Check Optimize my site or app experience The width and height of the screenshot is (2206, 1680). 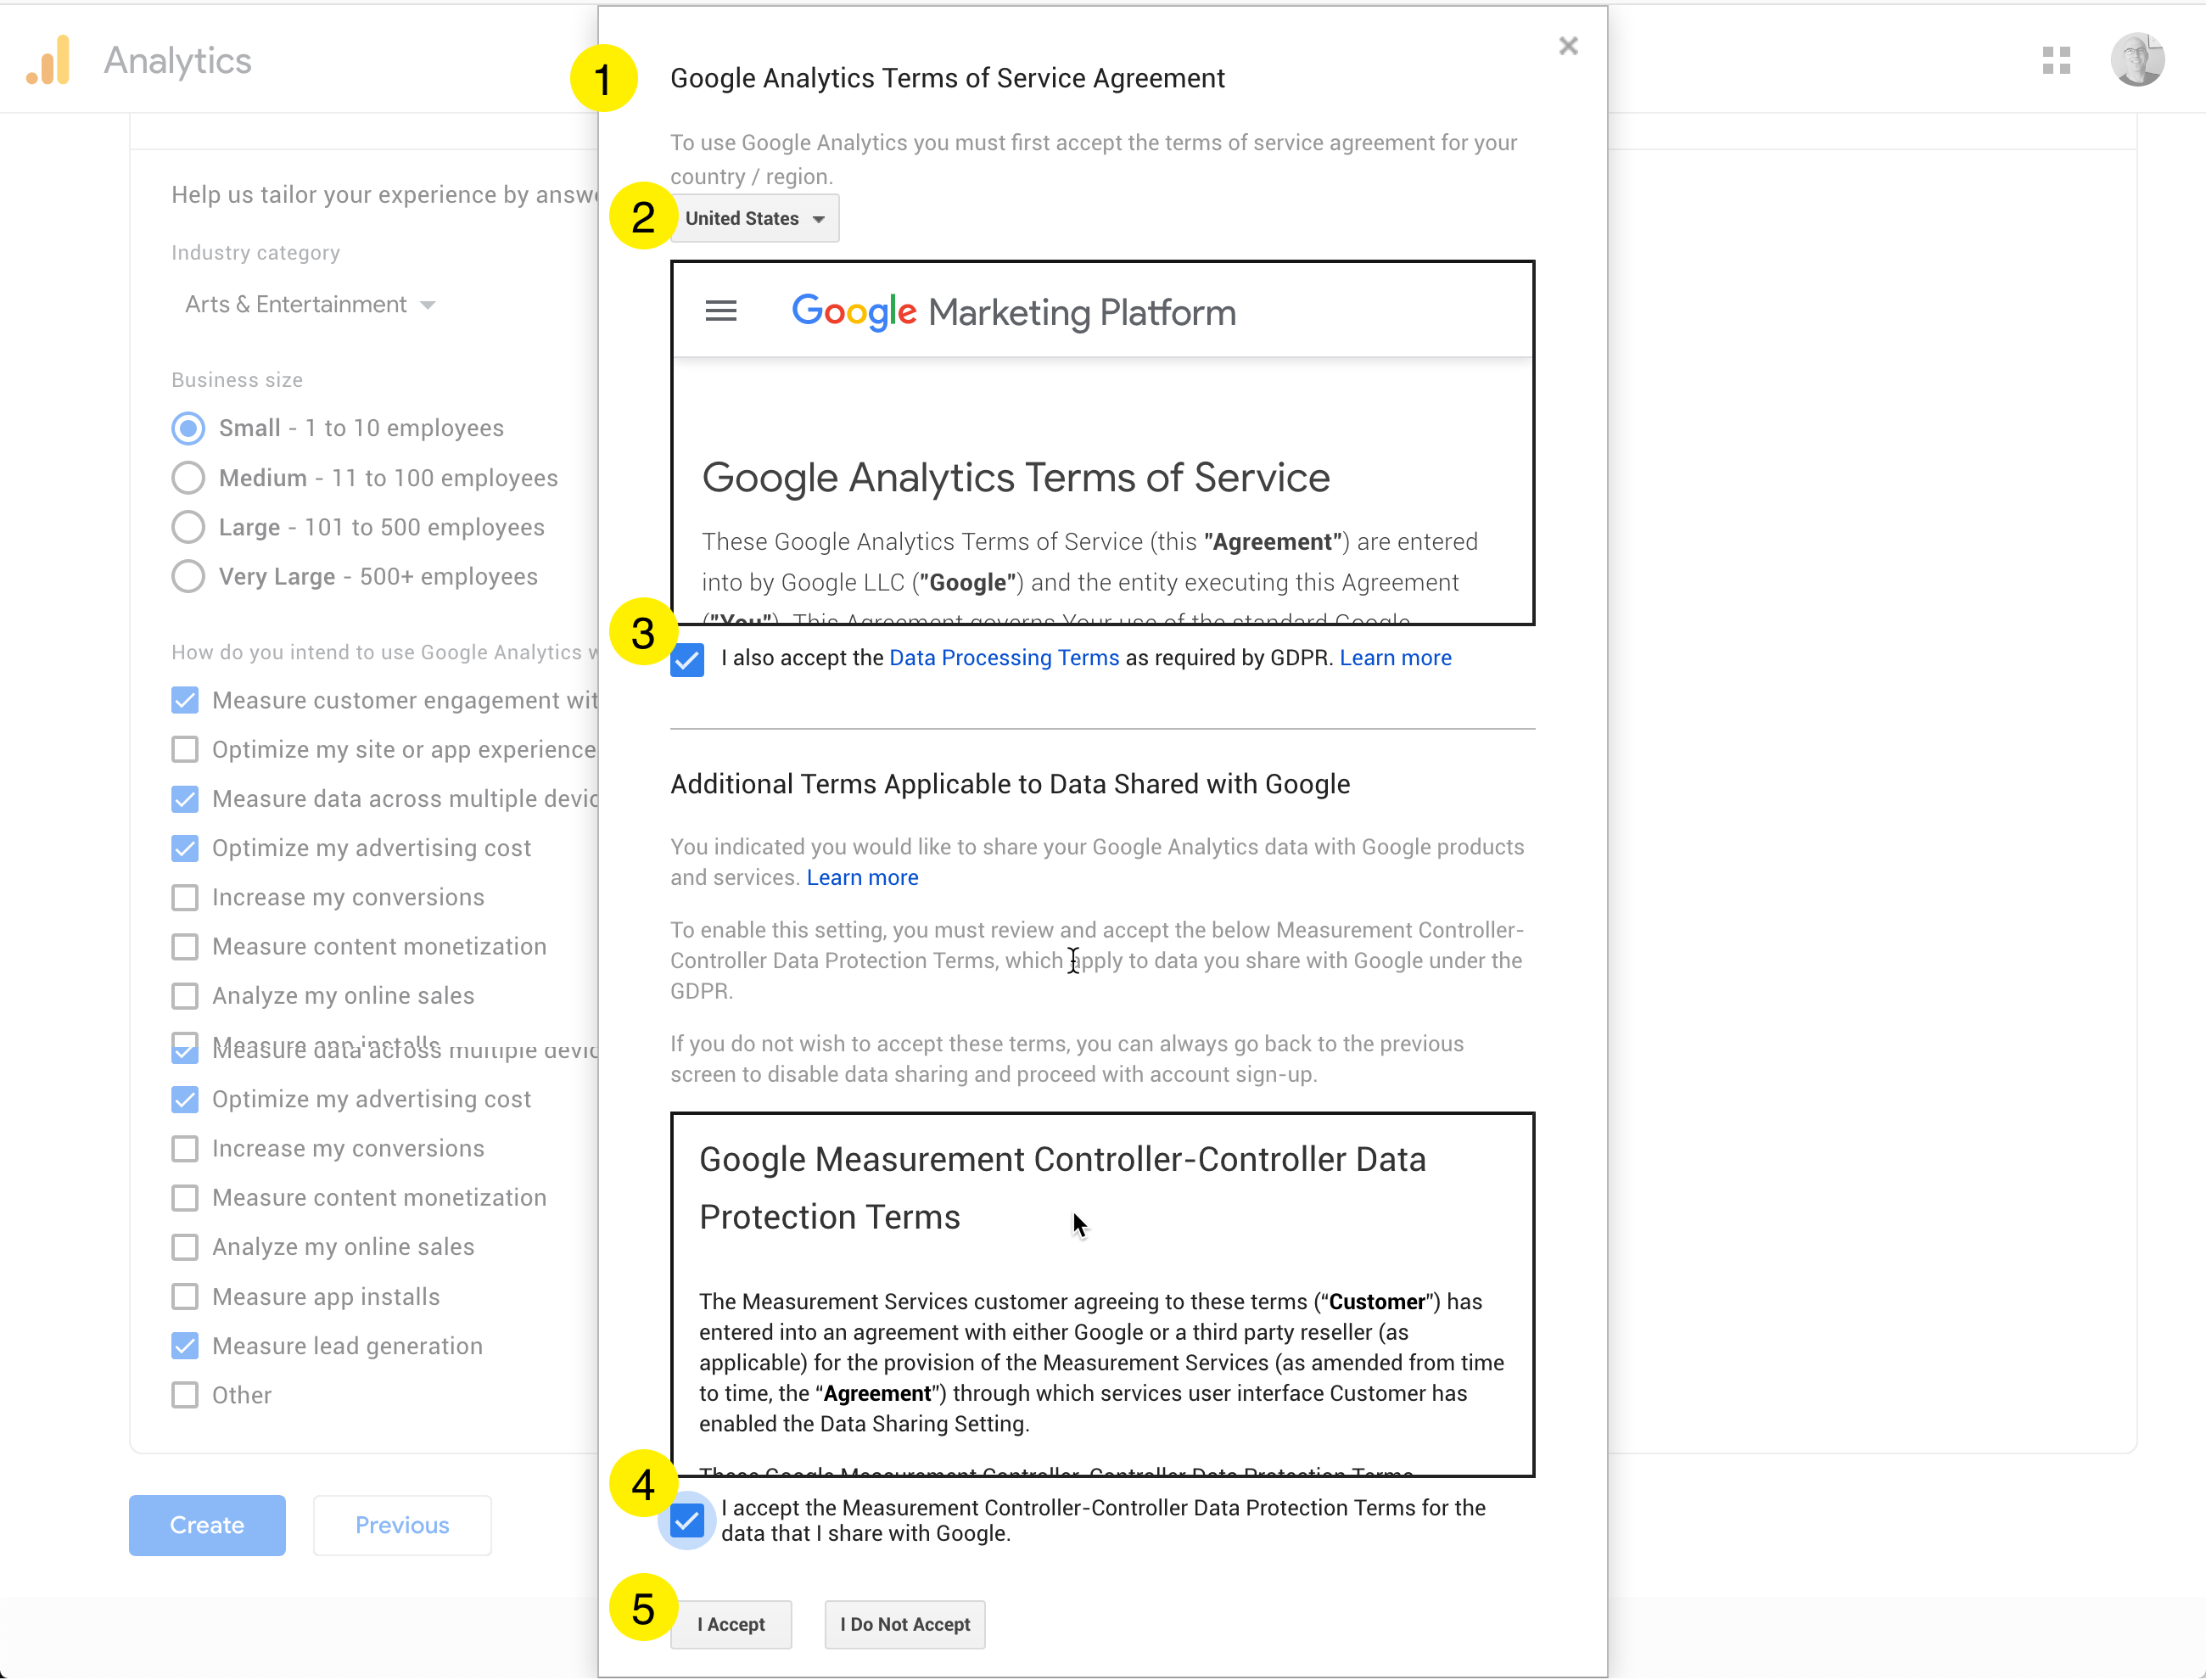click(x=185, y=749)
